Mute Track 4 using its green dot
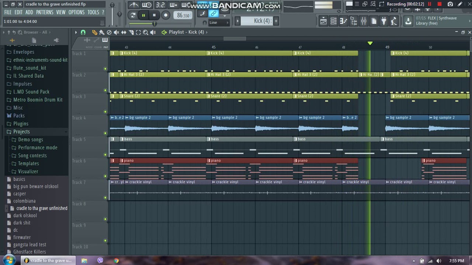Viewport: 472px width, 265px height. pos(105,133)
